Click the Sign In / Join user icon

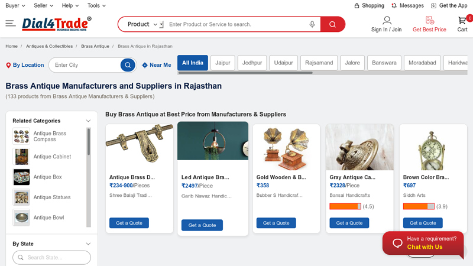click(x=387, y=21)
